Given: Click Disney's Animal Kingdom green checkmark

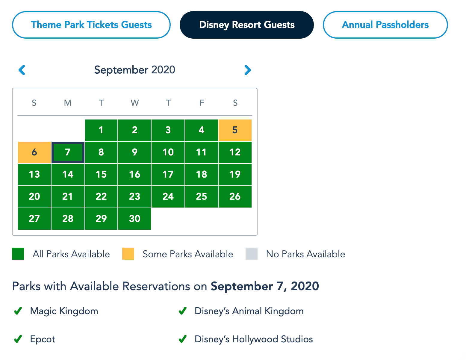Looking at the screenshot, I should pos(182,311).
